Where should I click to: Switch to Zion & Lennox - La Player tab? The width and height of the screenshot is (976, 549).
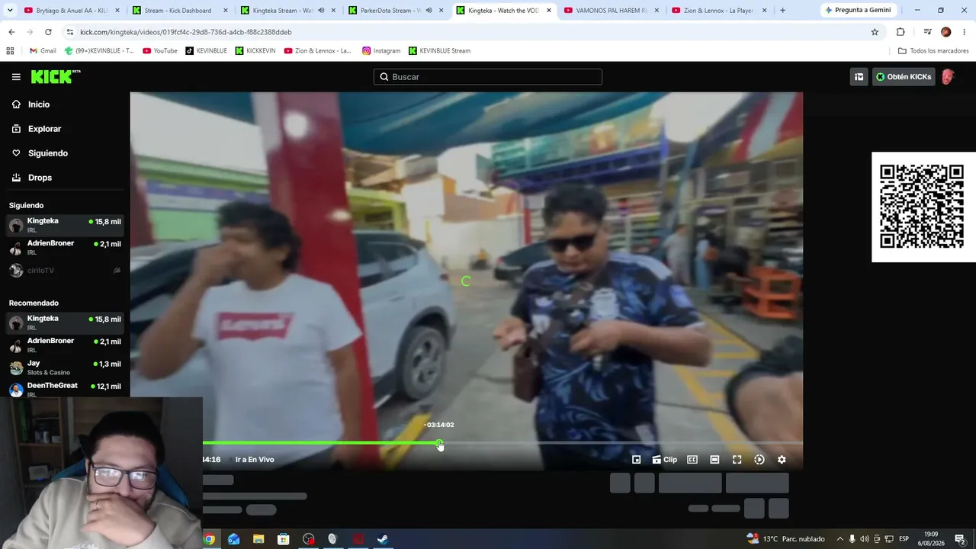720,11
